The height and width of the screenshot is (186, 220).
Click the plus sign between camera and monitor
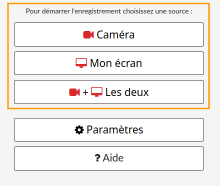coord(85,92)
